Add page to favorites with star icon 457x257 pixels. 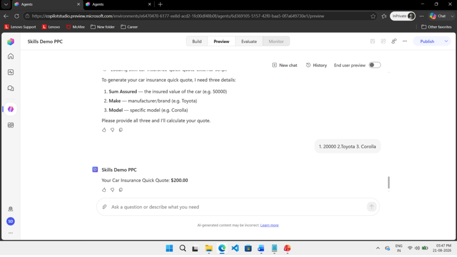pos(373,16)
